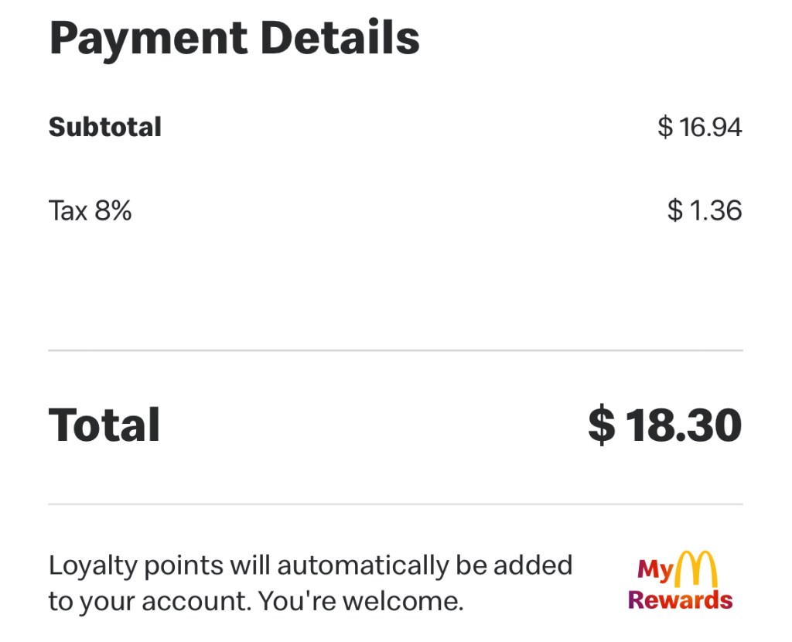Click the divider line below Total
The height and width of the screenshot is (642, 792).
pyautogui.click(x=395, y=504)
